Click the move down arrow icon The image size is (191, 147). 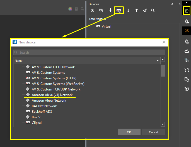point(128,10)
